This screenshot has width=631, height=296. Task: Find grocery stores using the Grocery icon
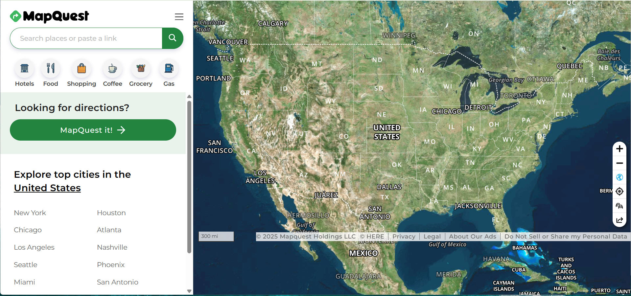click(141, 69)
